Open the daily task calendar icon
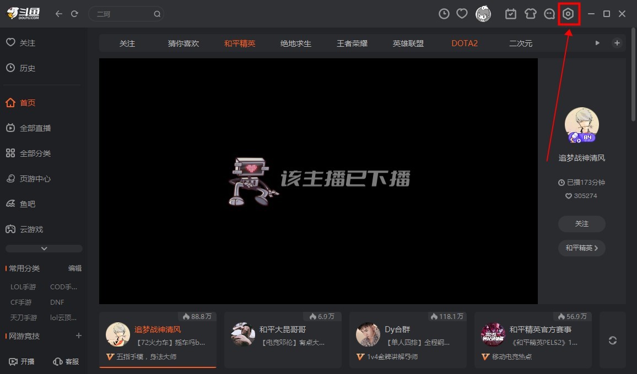Viewport: 637px width, 374px height. click(x=511, y=14)
